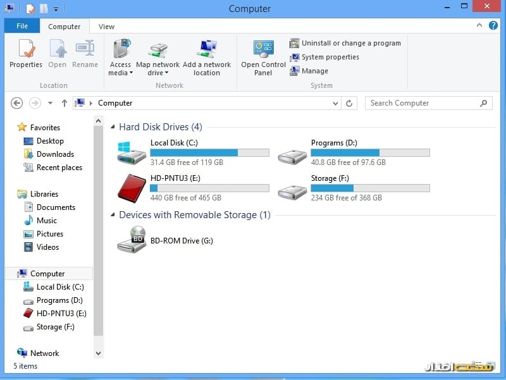Switch to the View ribbon tab

106,27
